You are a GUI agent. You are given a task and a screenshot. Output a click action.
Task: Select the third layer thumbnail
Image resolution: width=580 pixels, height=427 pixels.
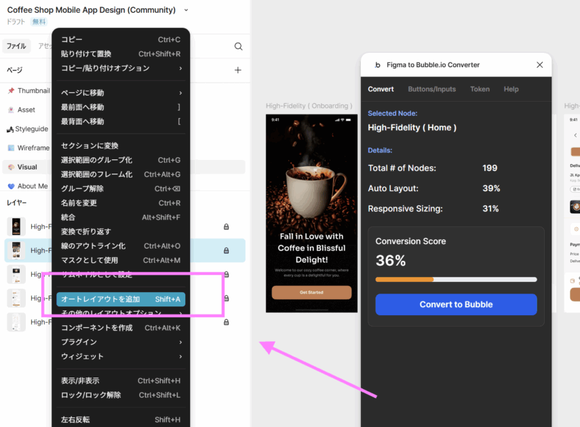point(16,274)
